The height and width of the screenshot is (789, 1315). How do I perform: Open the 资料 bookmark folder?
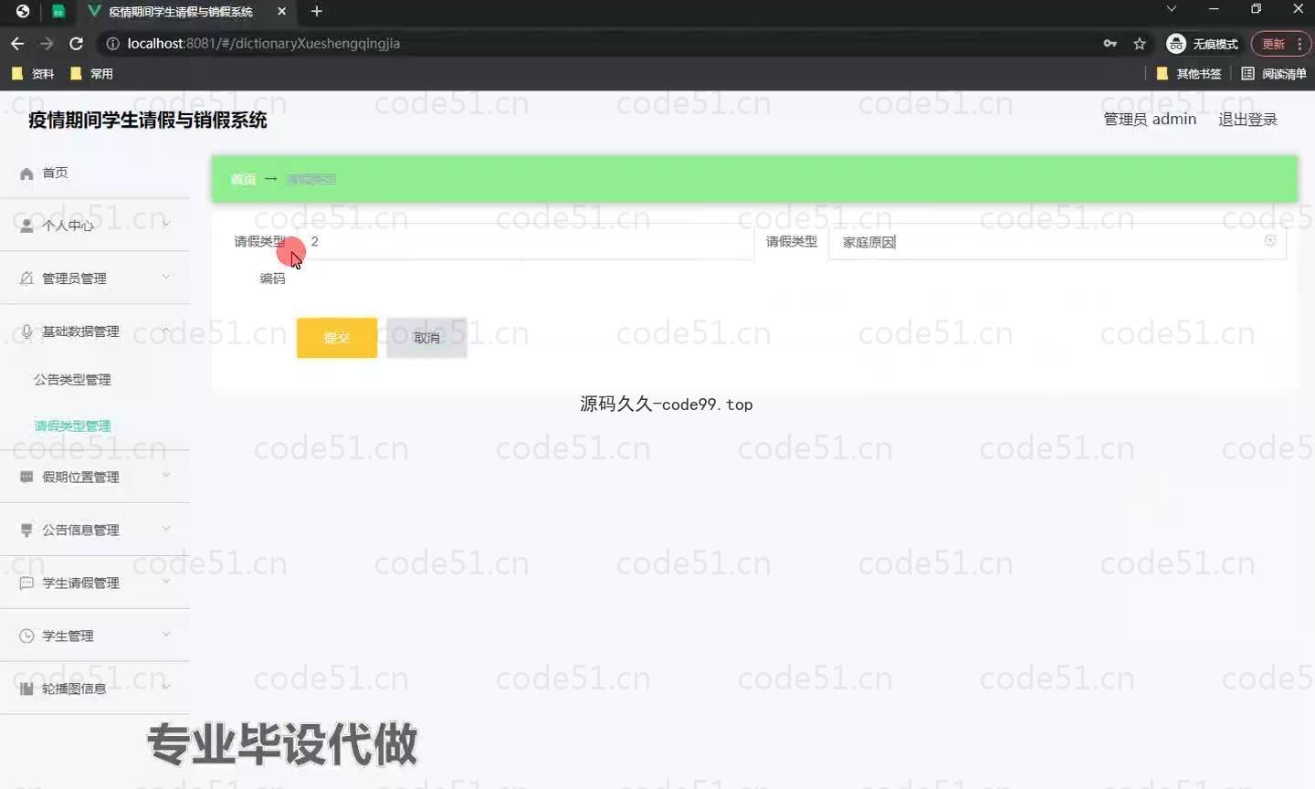(x=33, y=73)
